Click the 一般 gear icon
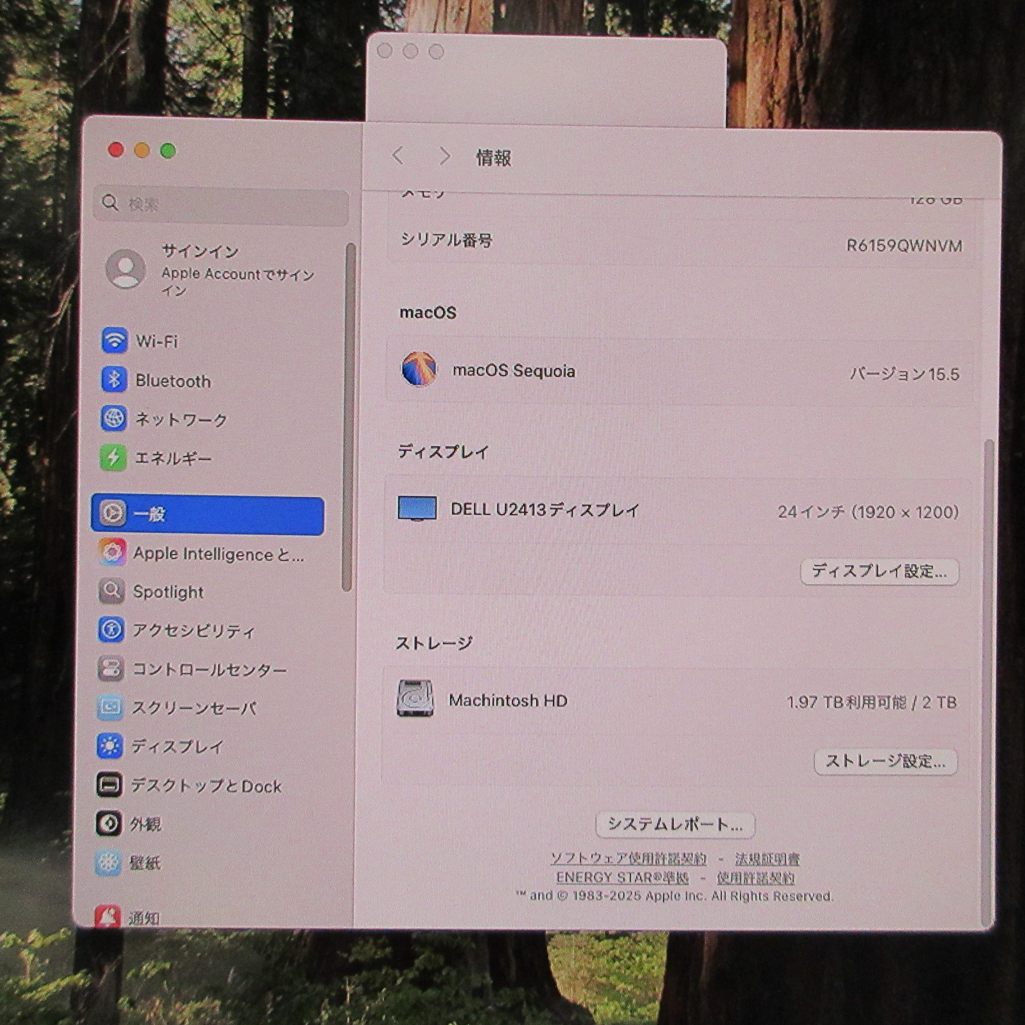This screenshot has width=1025, height=1025. pos(112,513)
